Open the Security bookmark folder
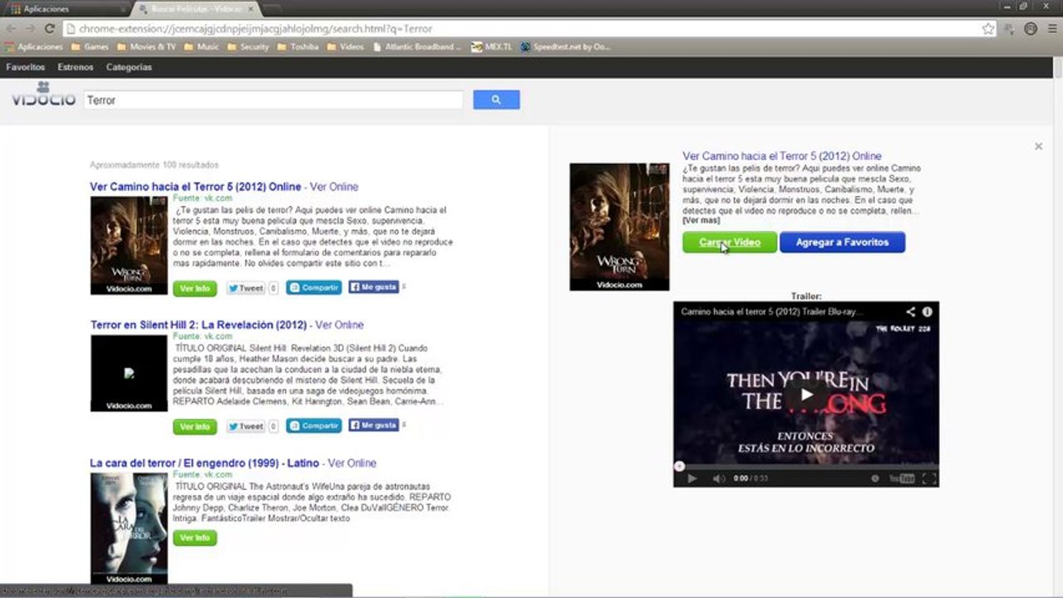 point(248,47)
